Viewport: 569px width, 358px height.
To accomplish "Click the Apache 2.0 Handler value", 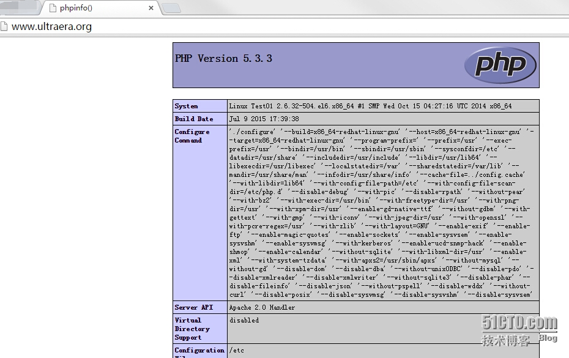I will [262, 307].
